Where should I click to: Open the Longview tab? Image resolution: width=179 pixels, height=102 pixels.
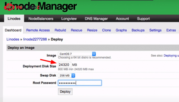(69, 19)
